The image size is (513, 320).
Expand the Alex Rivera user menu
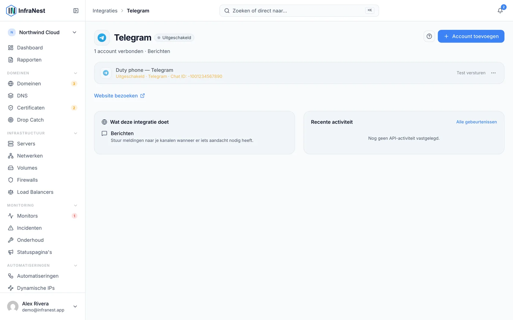(x=75, y=306)
